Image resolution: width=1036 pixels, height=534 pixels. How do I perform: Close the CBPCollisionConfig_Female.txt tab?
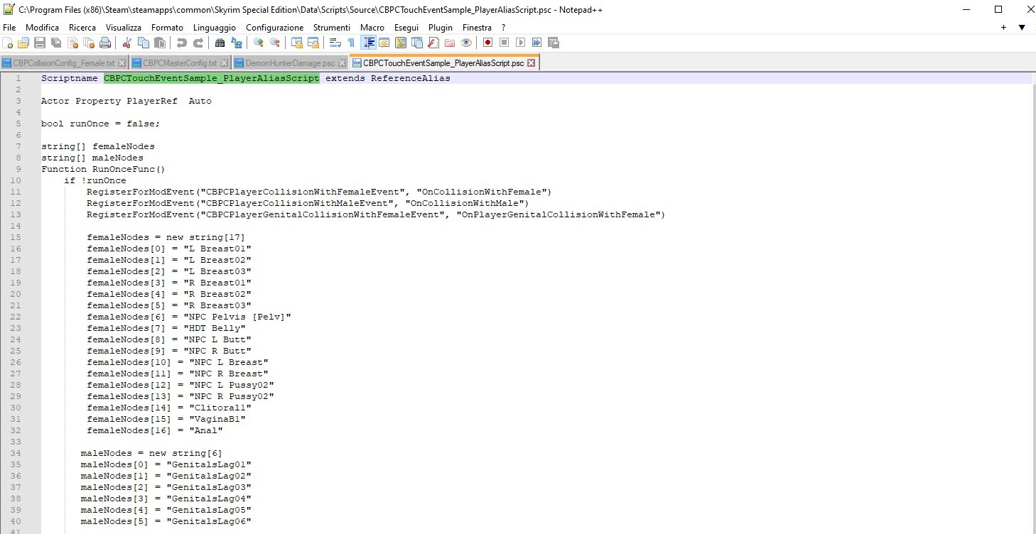122,63
